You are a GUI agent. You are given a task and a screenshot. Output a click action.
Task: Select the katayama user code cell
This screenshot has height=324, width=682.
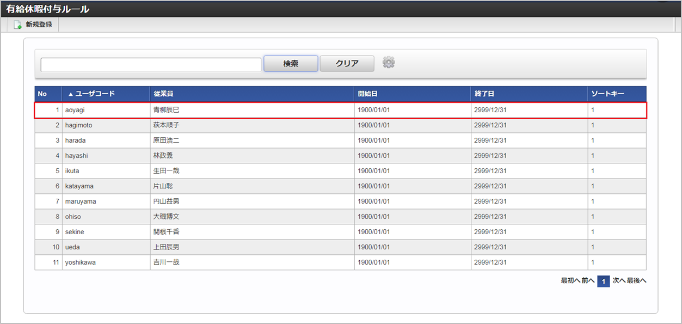tap(106, 186)
